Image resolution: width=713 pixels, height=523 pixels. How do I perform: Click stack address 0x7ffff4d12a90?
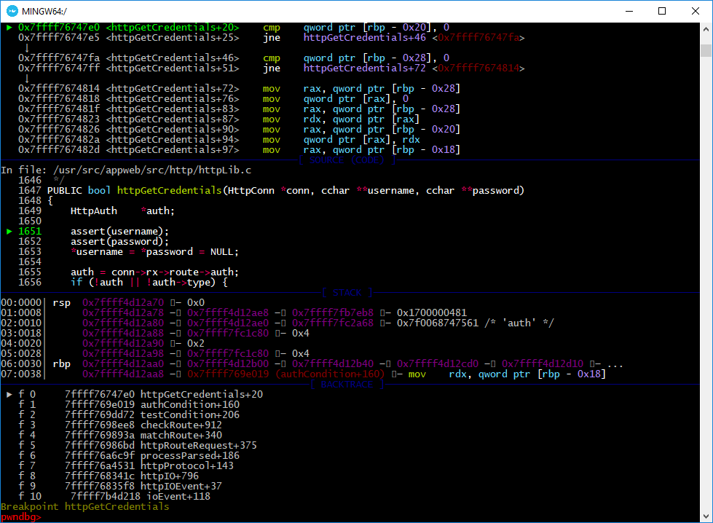click(123, 343)
